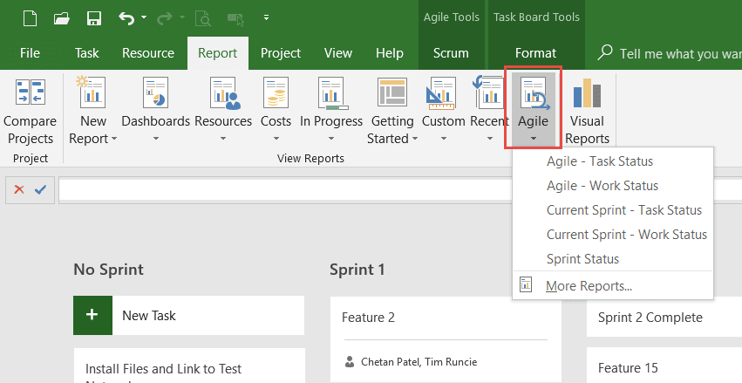Select the Sprint 2 Complete card

(x=664, y=318)
